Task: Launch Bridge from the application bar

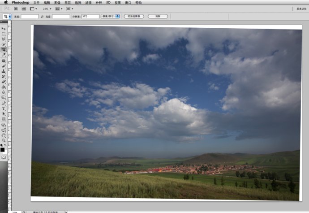Action: [x=15, y=9]
